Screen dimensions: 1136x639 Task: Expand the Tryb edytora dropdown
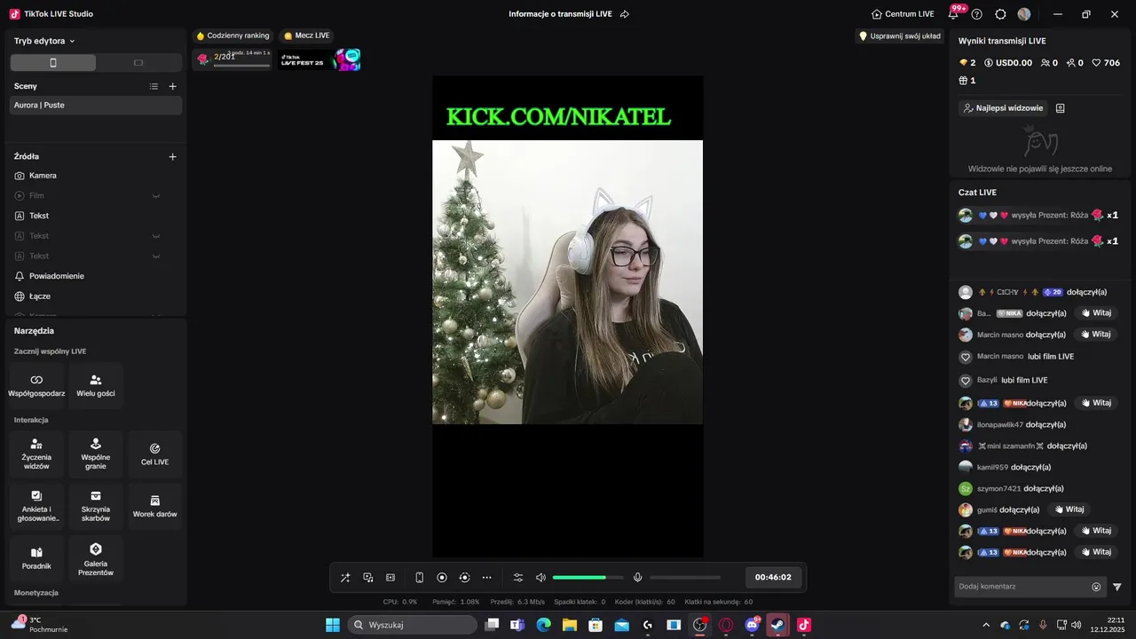point(44,41)
